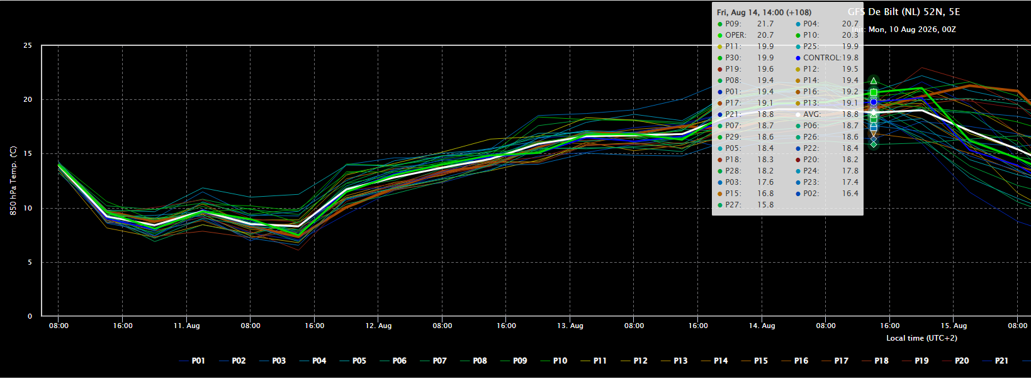Toggle legend member P21
Screen dimensions: 1031x379
pyautogui.click(x=996, y=361)
